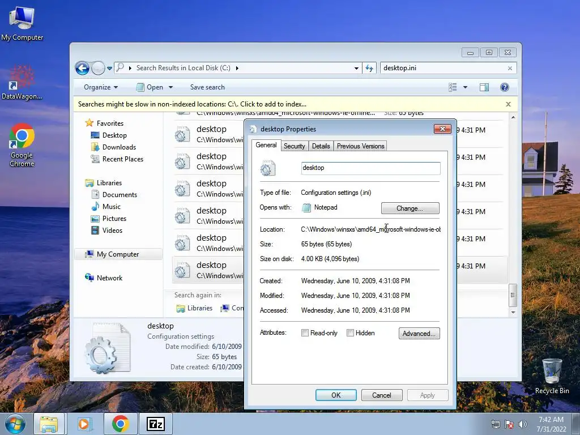Refresh the search results in Explorer

tap(369, 68)
